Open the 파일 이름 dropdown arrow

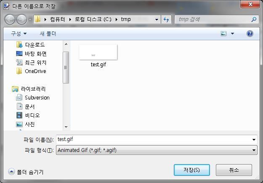click(254, 140)
